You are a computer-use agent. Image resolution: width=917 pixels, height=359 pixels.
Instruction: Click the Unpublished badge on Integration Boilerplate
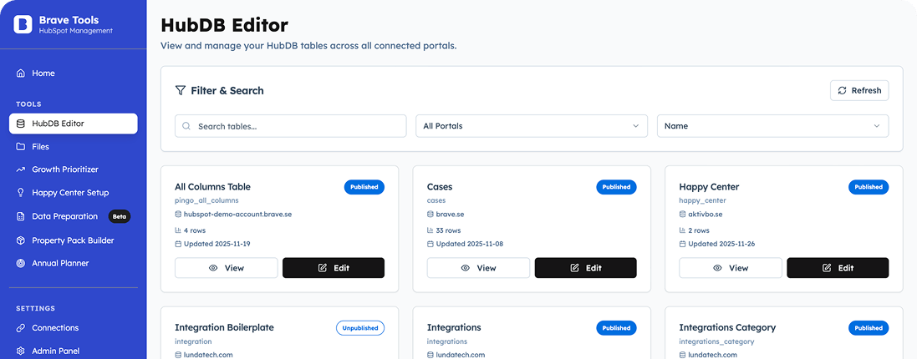[x=360, y=328]
